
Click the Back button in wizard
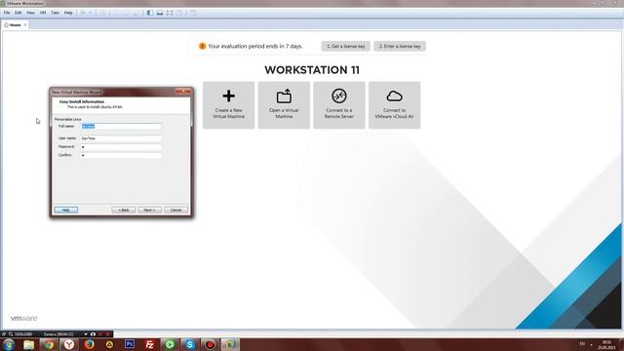124,210
